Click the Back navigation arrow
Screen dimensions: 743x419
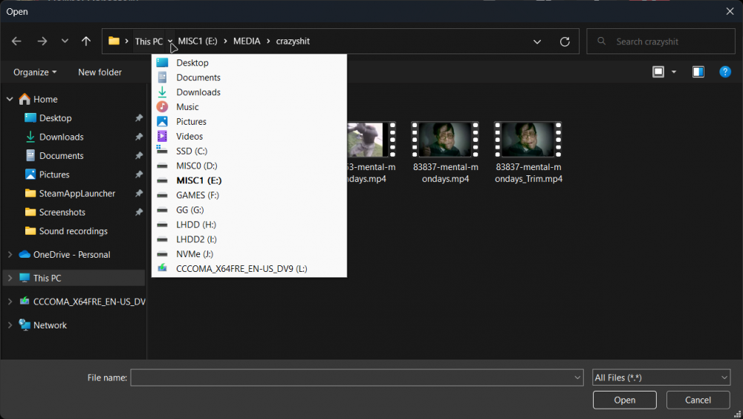16,42
